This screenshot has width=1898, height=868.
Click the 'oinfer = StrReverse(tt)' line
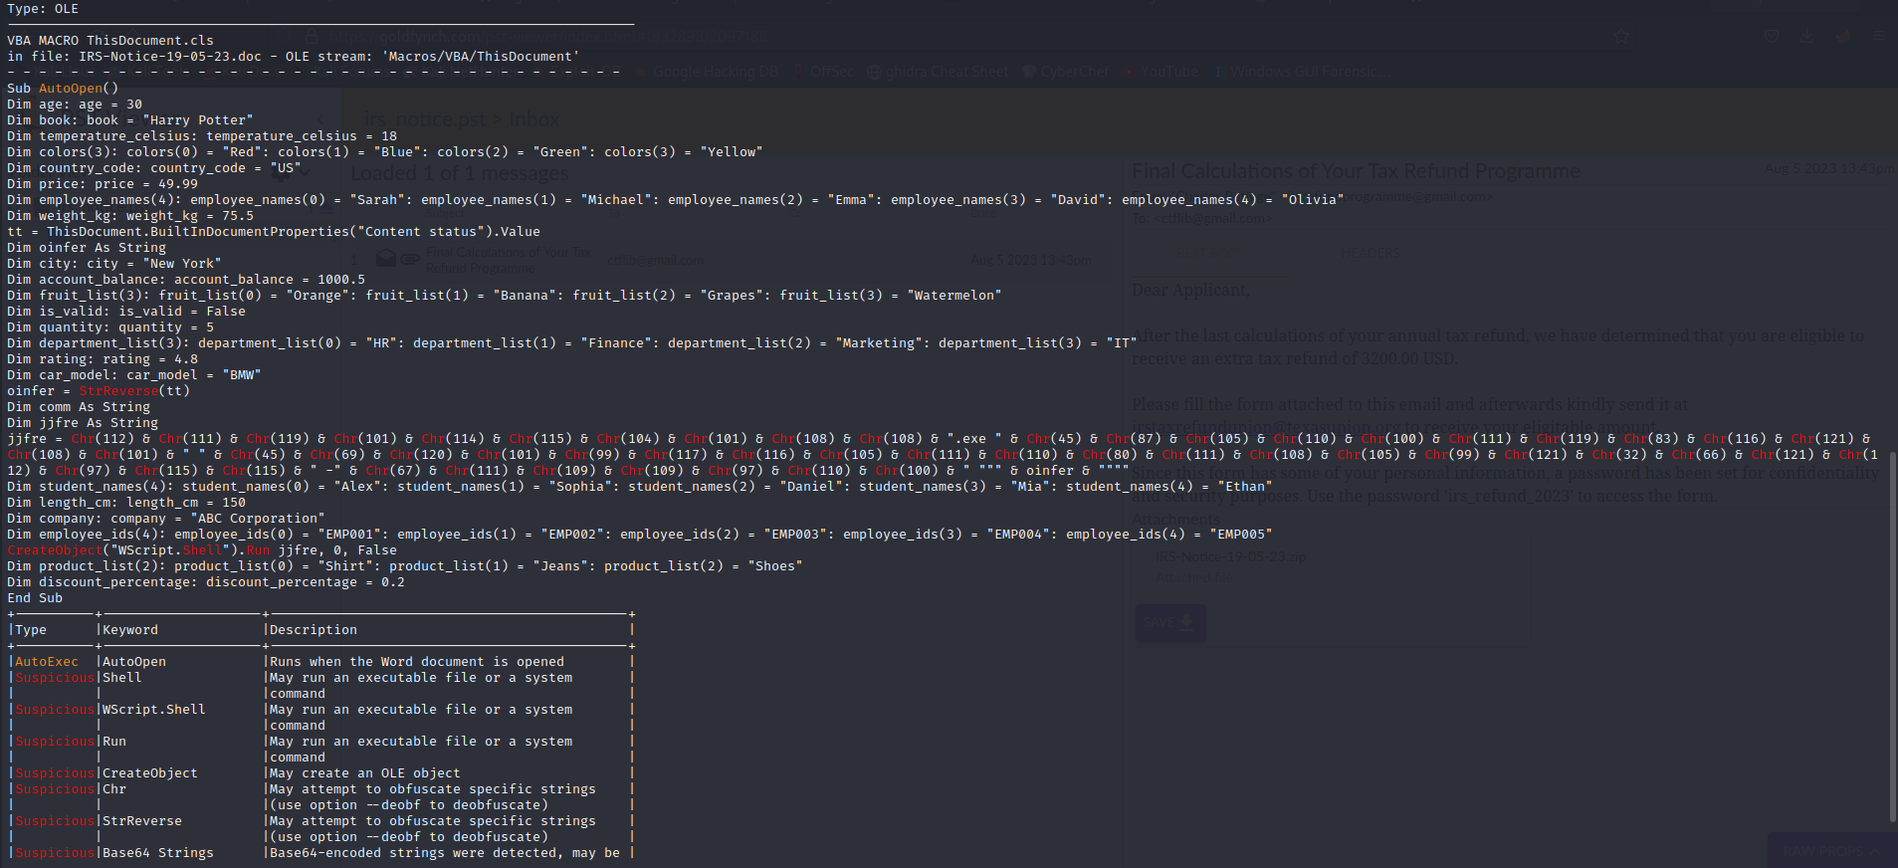[99, 391]
